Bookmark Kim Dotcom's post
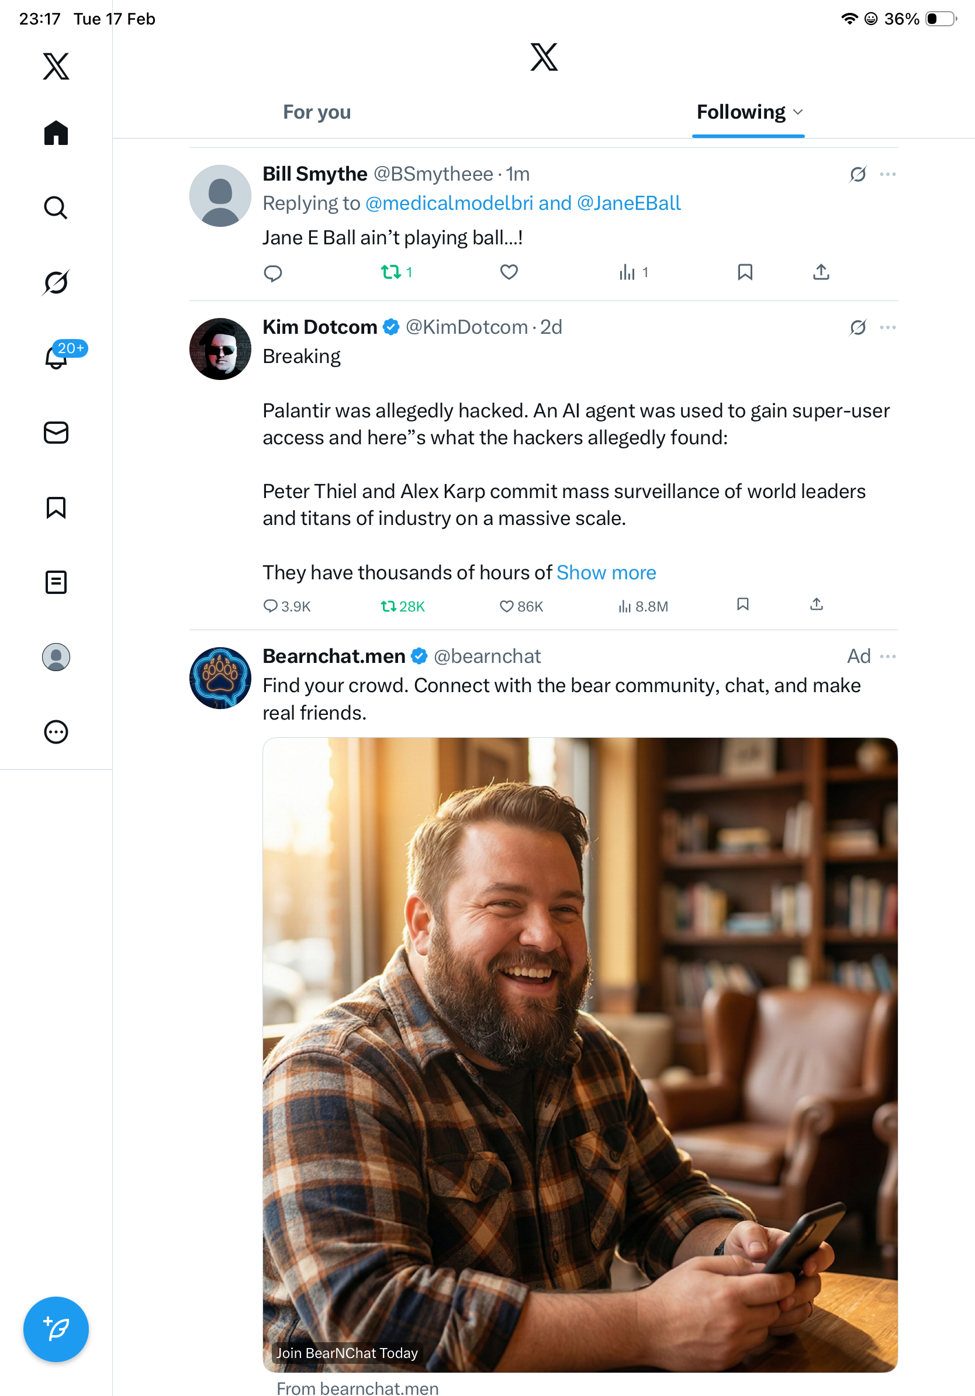 click(x=742, y=604)
